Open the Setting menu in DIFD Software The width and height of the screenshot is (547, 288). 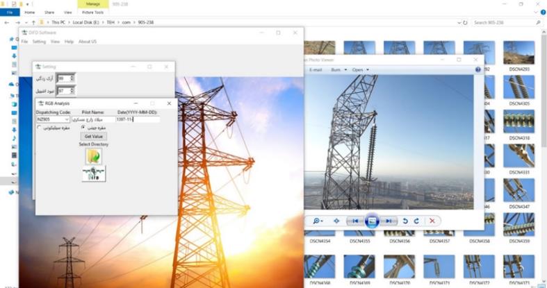39,42
